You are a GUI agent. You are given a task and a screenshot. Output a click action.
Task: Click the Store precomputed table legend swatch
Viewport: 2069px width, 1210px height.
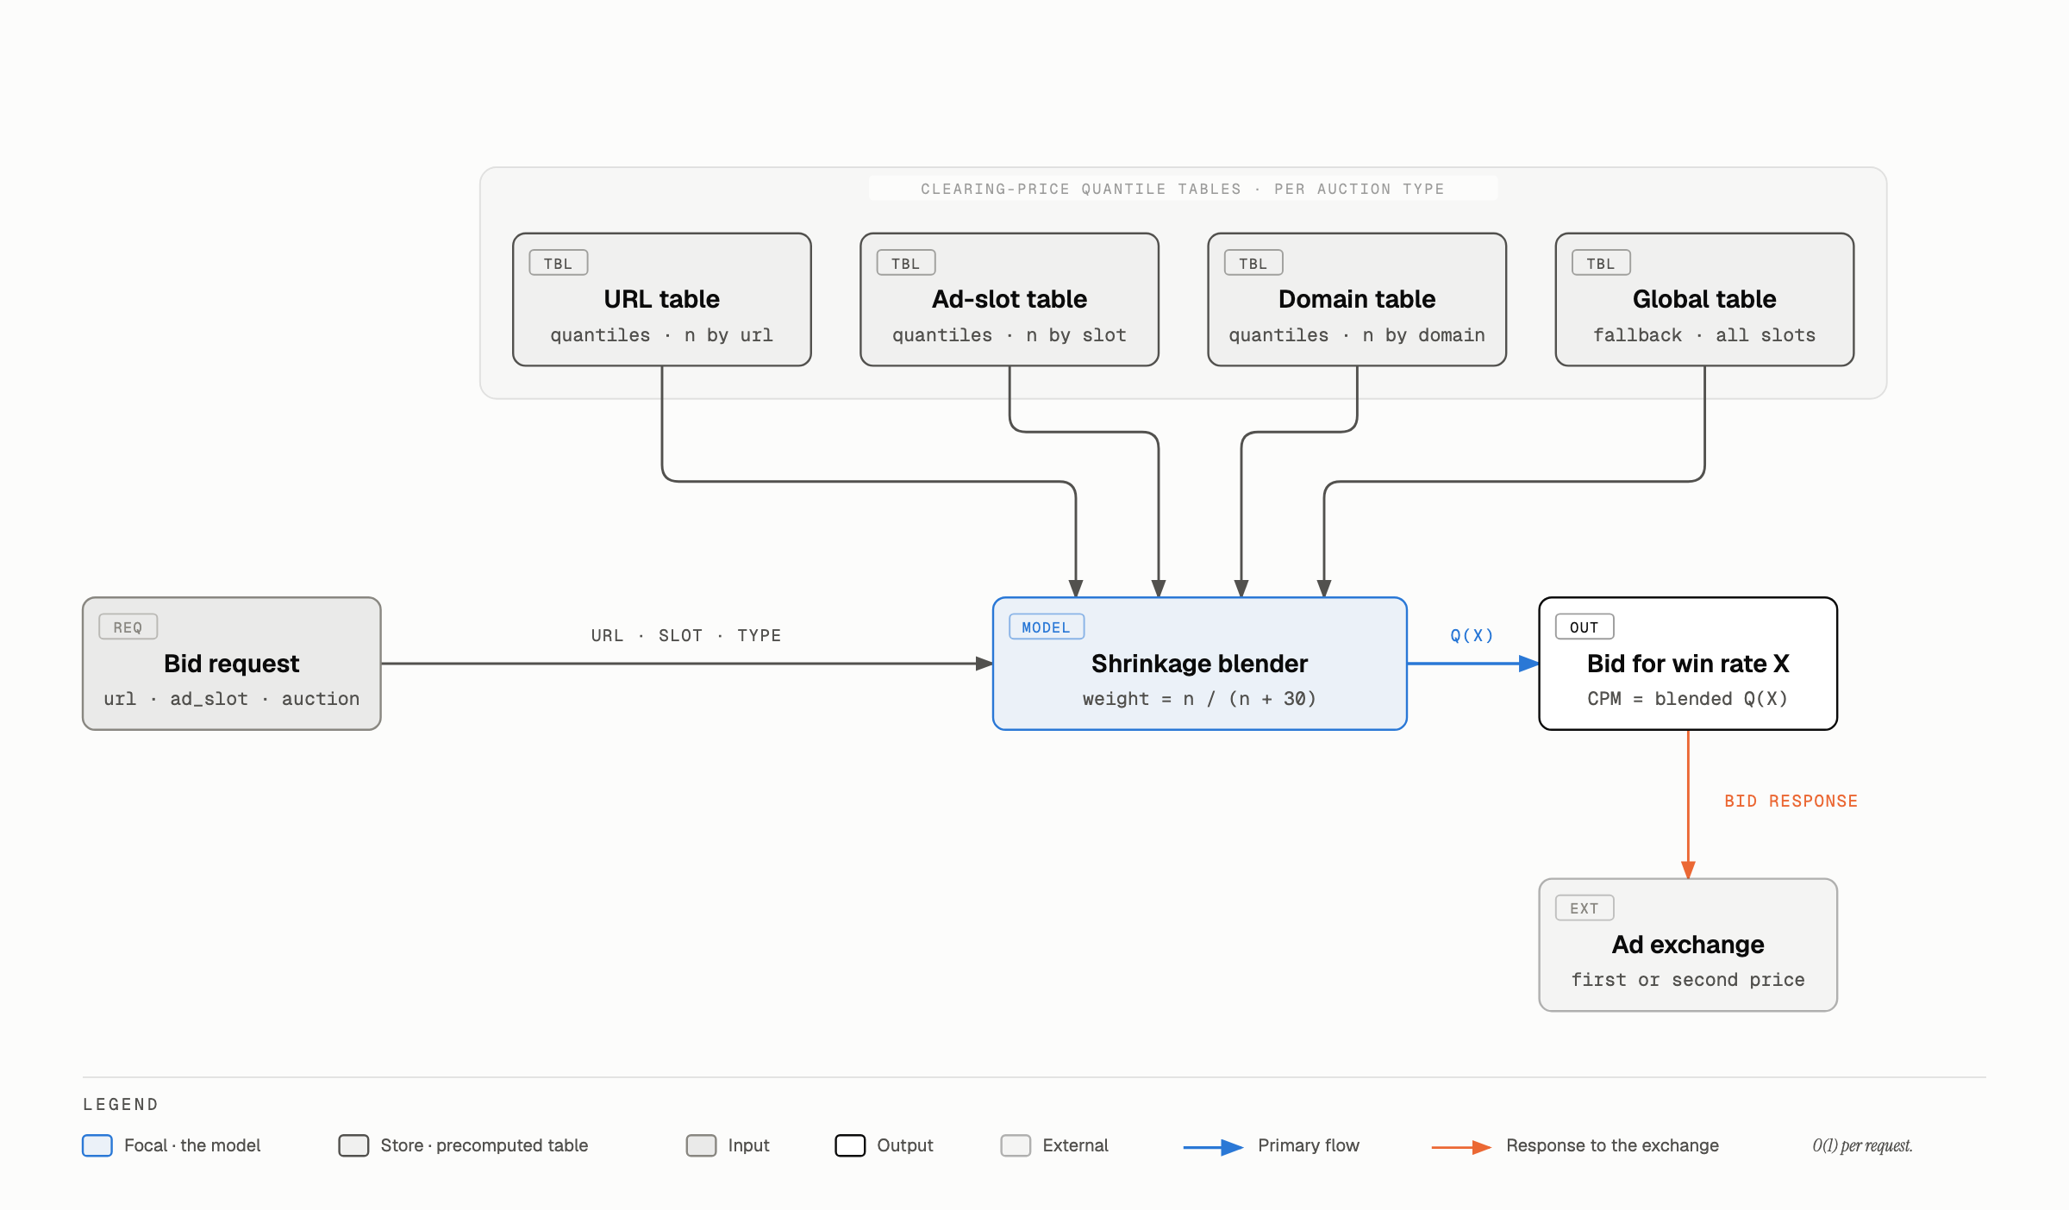click(353, 1145)
